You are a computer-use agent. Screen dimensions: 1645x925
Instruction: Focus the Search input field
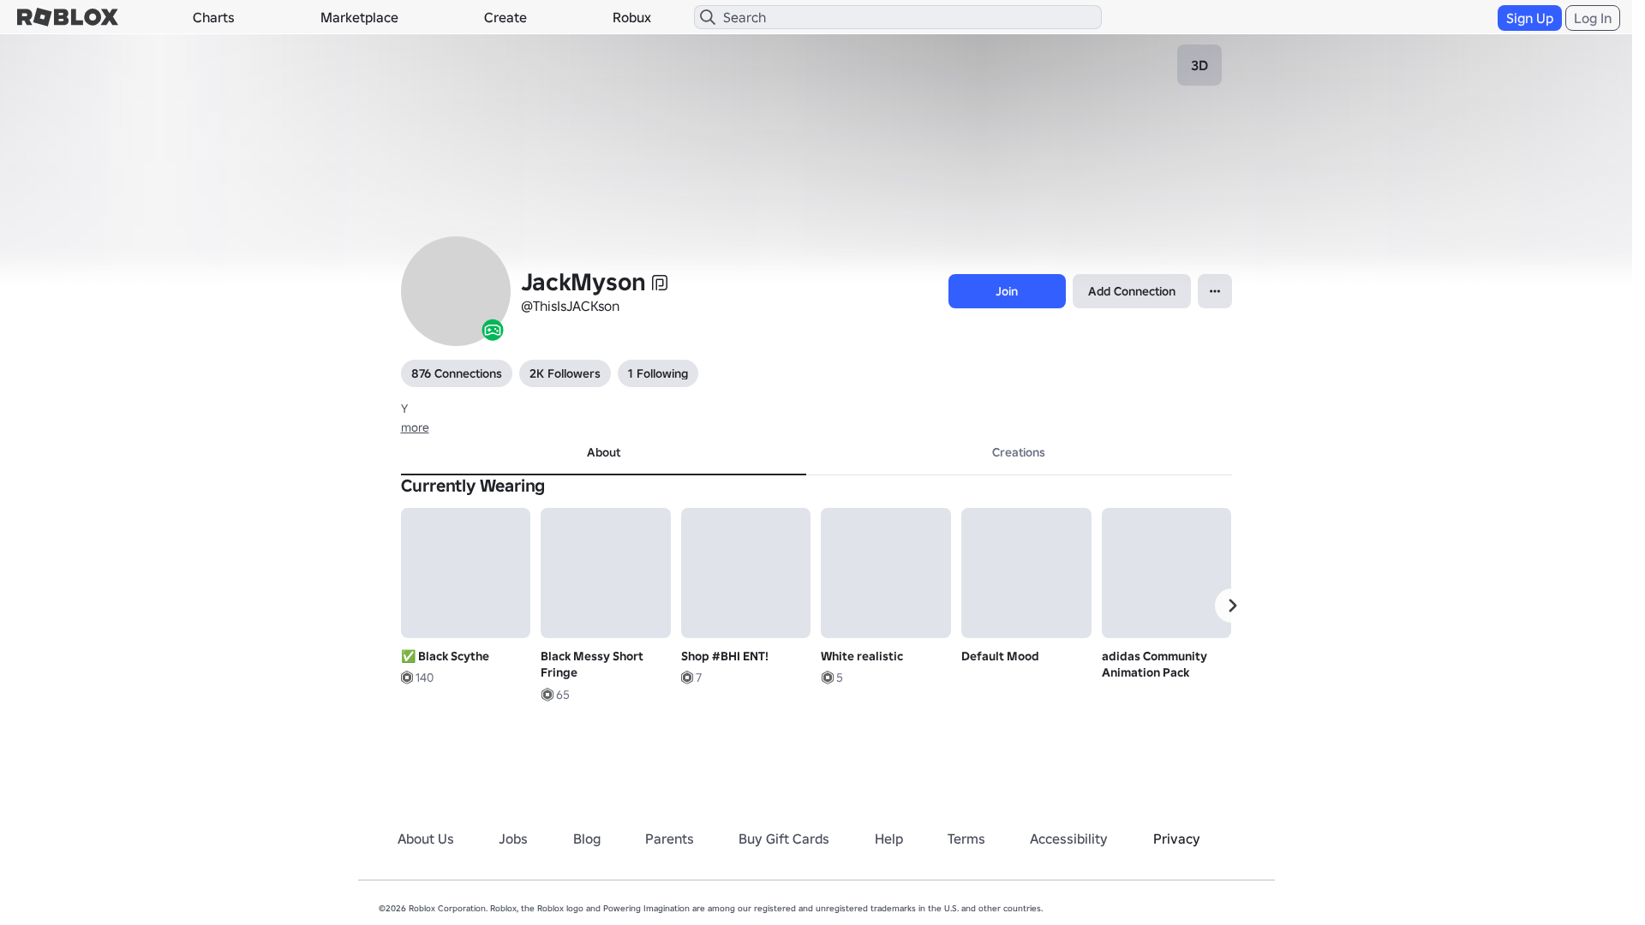898,17
